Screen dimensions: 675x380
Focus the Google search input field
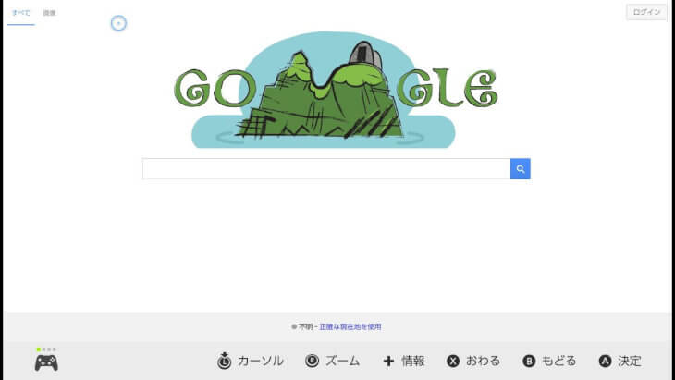pyautogui.click(x=325, y=169)
